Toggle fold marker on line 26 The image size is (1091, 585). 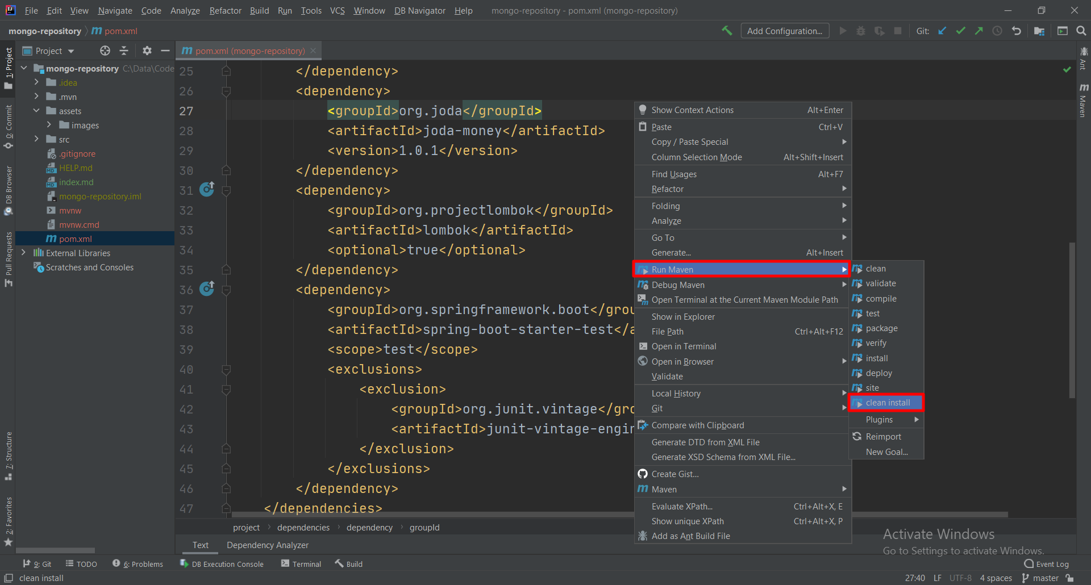tap(226, 91)
